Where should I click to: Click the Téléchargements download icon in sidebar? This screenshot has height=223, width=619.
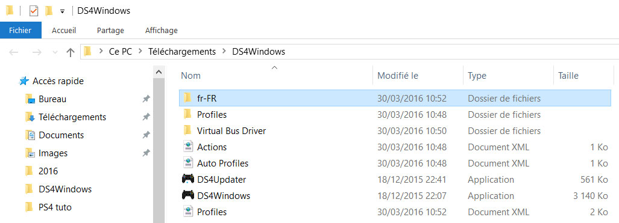30,117
